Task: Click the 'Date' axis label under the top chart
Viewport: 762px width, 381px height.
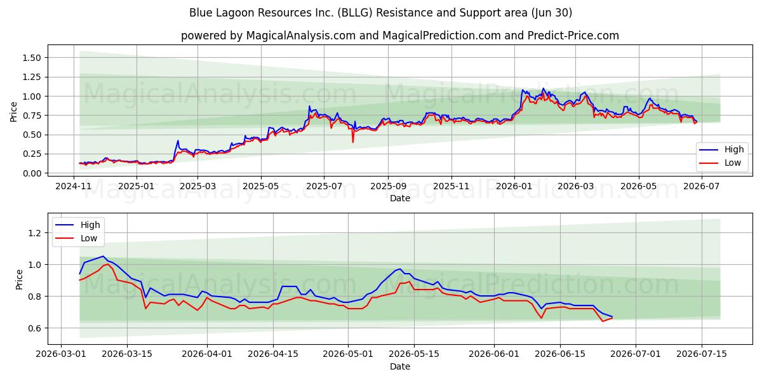Action: (x=400, y=198)
